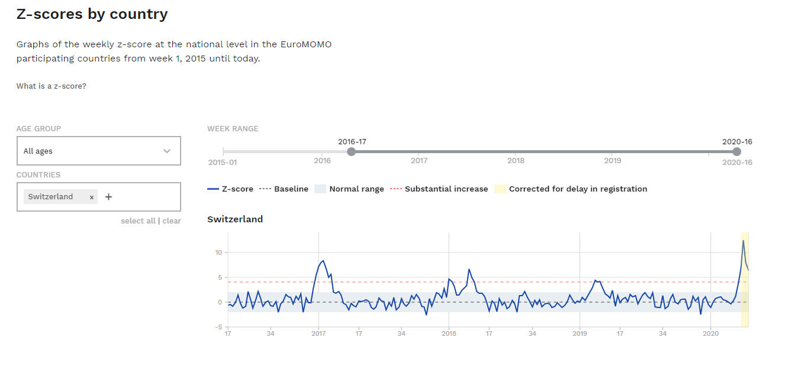
Task: Click the Normal range legend swatch
Action: point(320,189)
